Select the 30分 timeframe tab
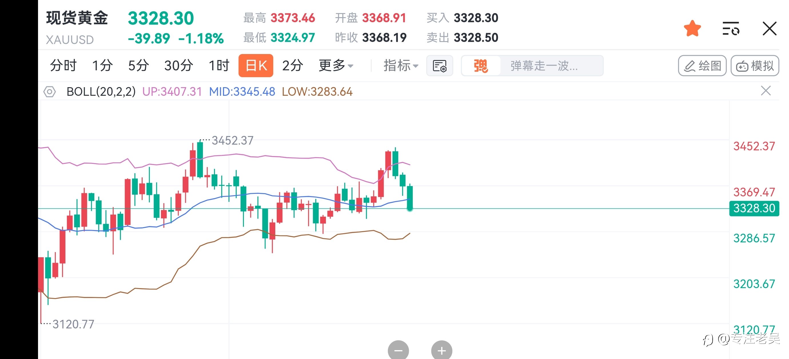Image resolution: width=789 pixels, height=359 pixels. pos(179,65)
